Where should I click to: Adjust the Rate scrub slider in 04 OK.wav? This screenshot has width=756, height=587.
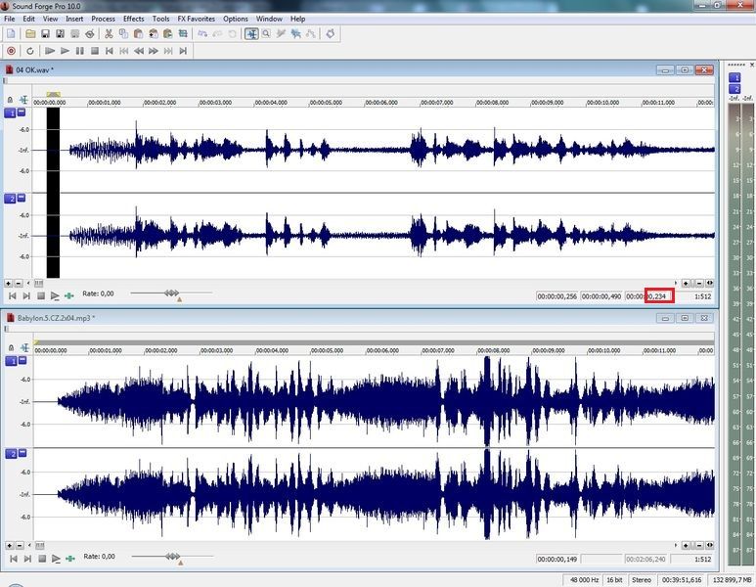(171, 293)
